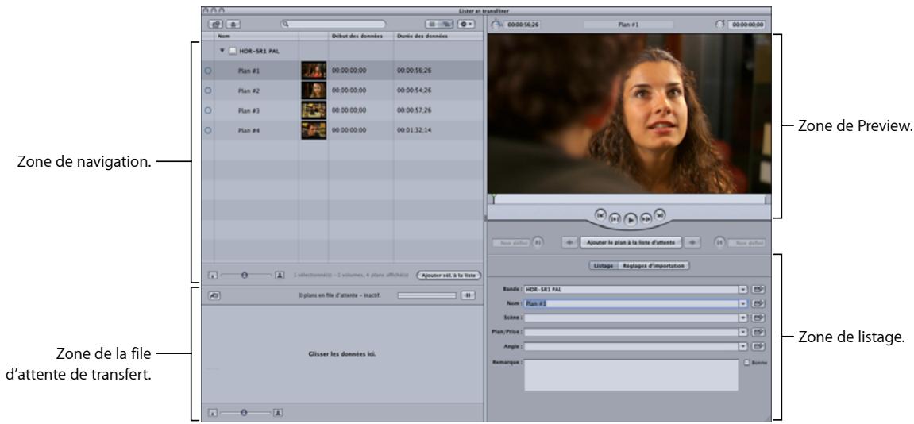914x424 pixels.
Task: Click the mark Out point round button
Action: click(720, 243)
